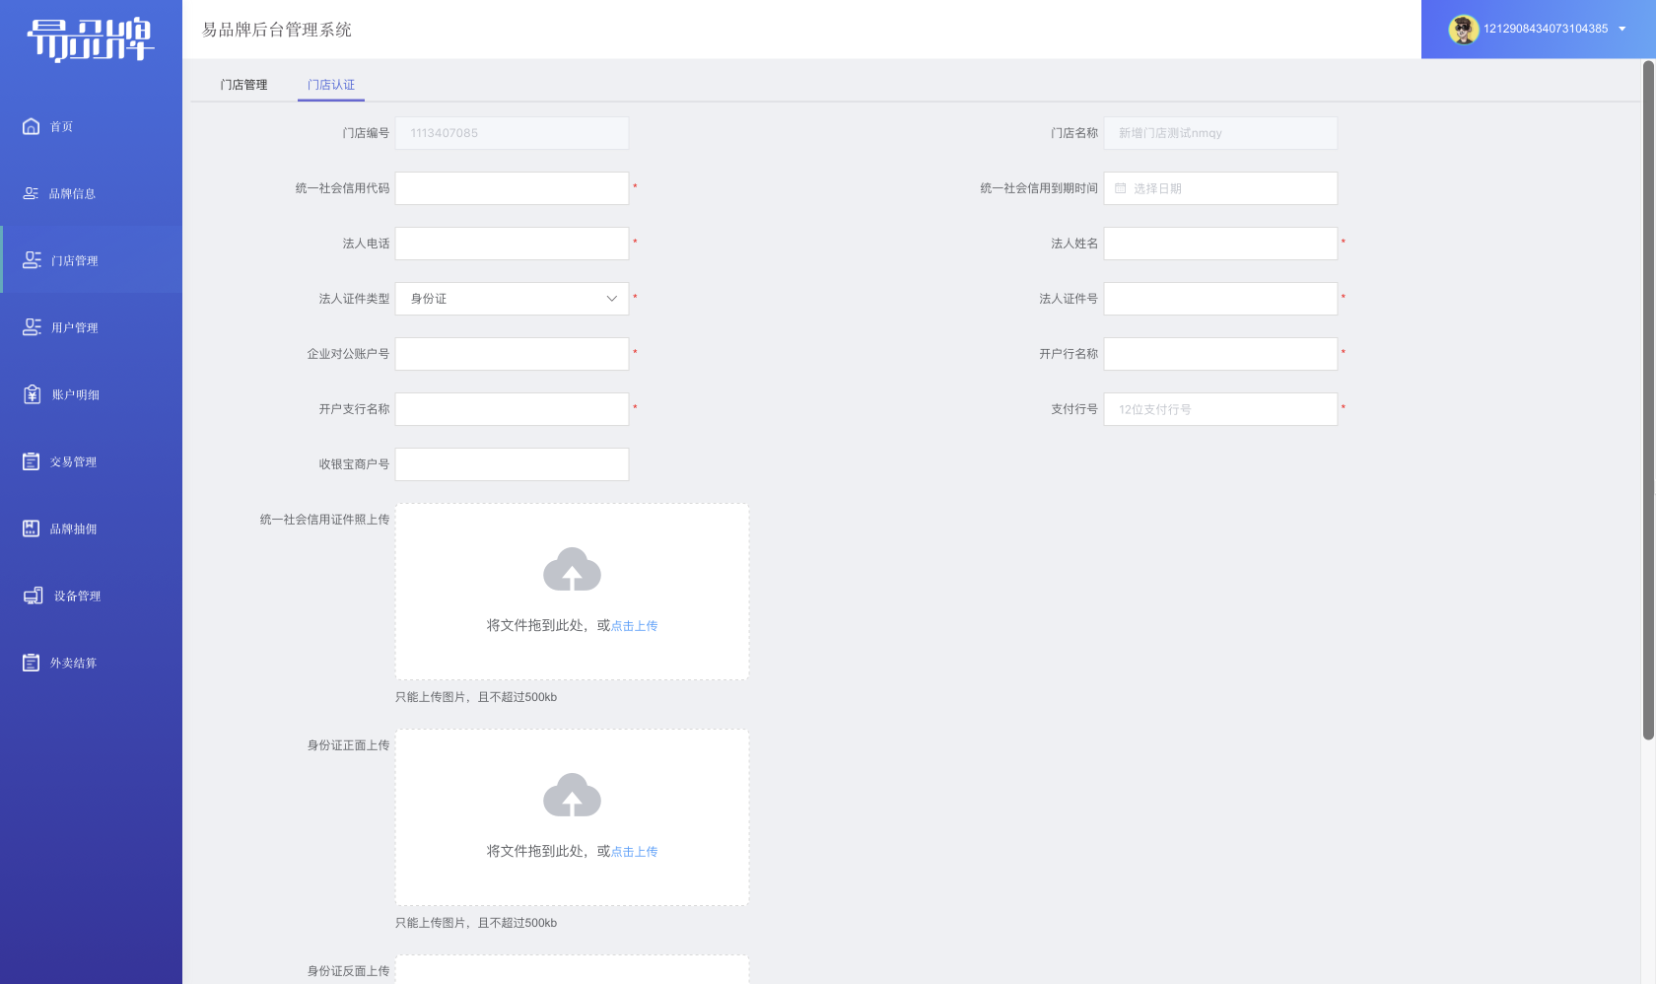This screenshot has width=1656, height=984.
Task: Click the 账户明细 yen icon
Action: (32, 394)
